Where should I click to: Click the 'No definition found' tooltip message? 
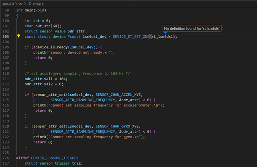coord(192,28)
